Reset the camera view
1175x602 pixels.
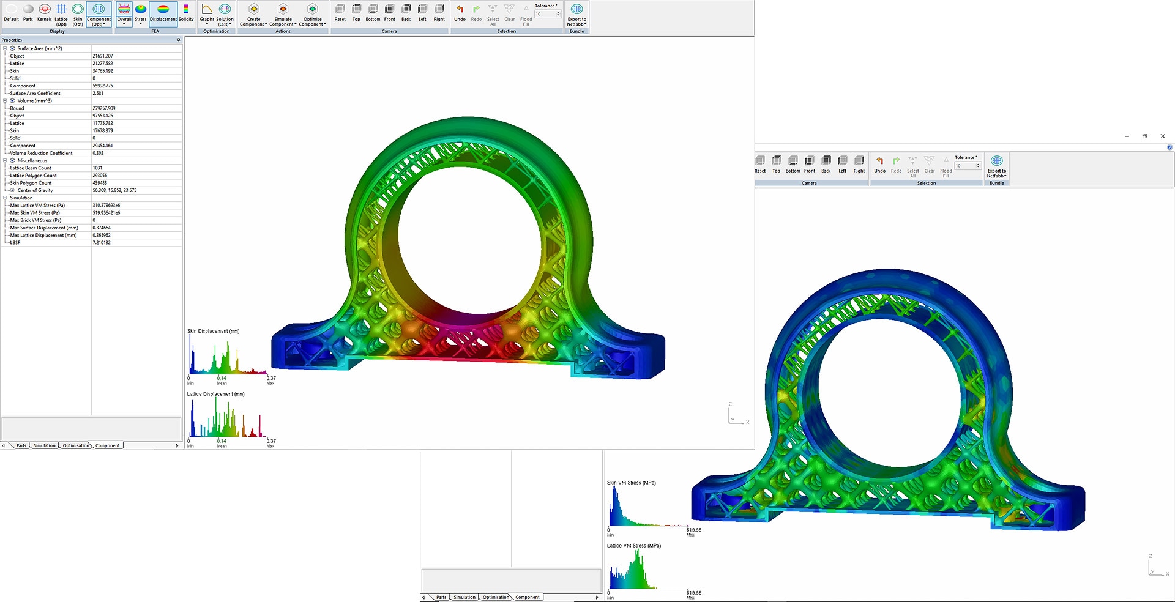click(340, 13)
